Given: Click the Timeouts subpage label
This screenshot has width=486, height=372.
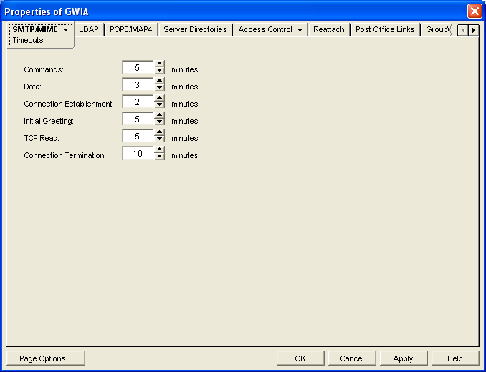Looking at the screenshot, I should [x=28, y=40].
